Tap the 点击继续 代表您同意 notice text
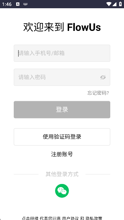124x220 pixels. [x=42, y=218]
